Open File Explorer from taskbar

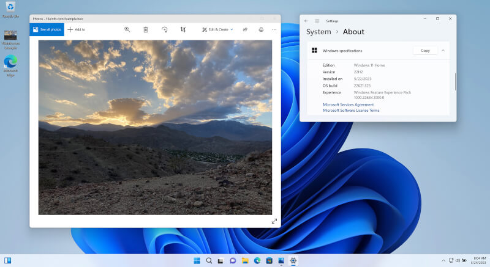[245, 261]
